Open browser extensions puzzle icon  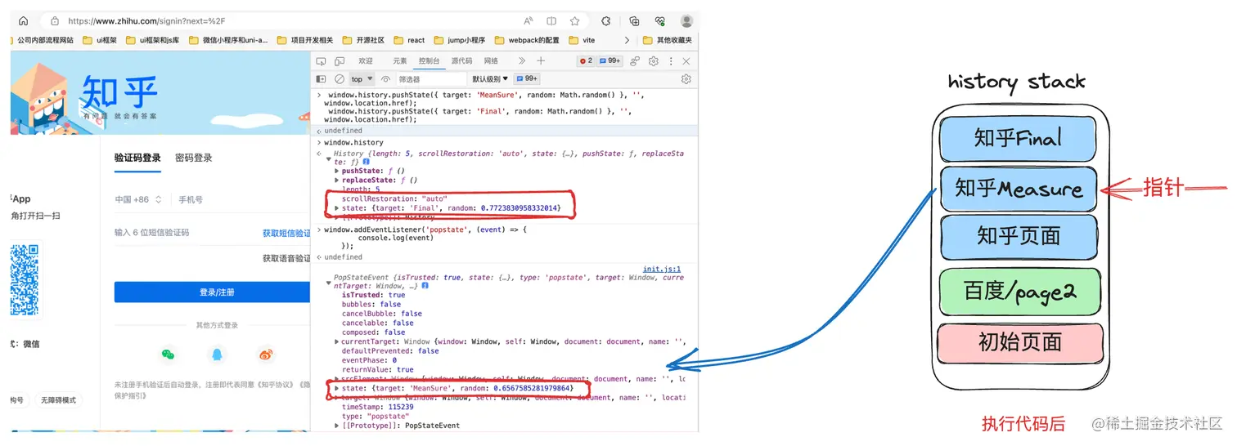click(x=606, y=21)
